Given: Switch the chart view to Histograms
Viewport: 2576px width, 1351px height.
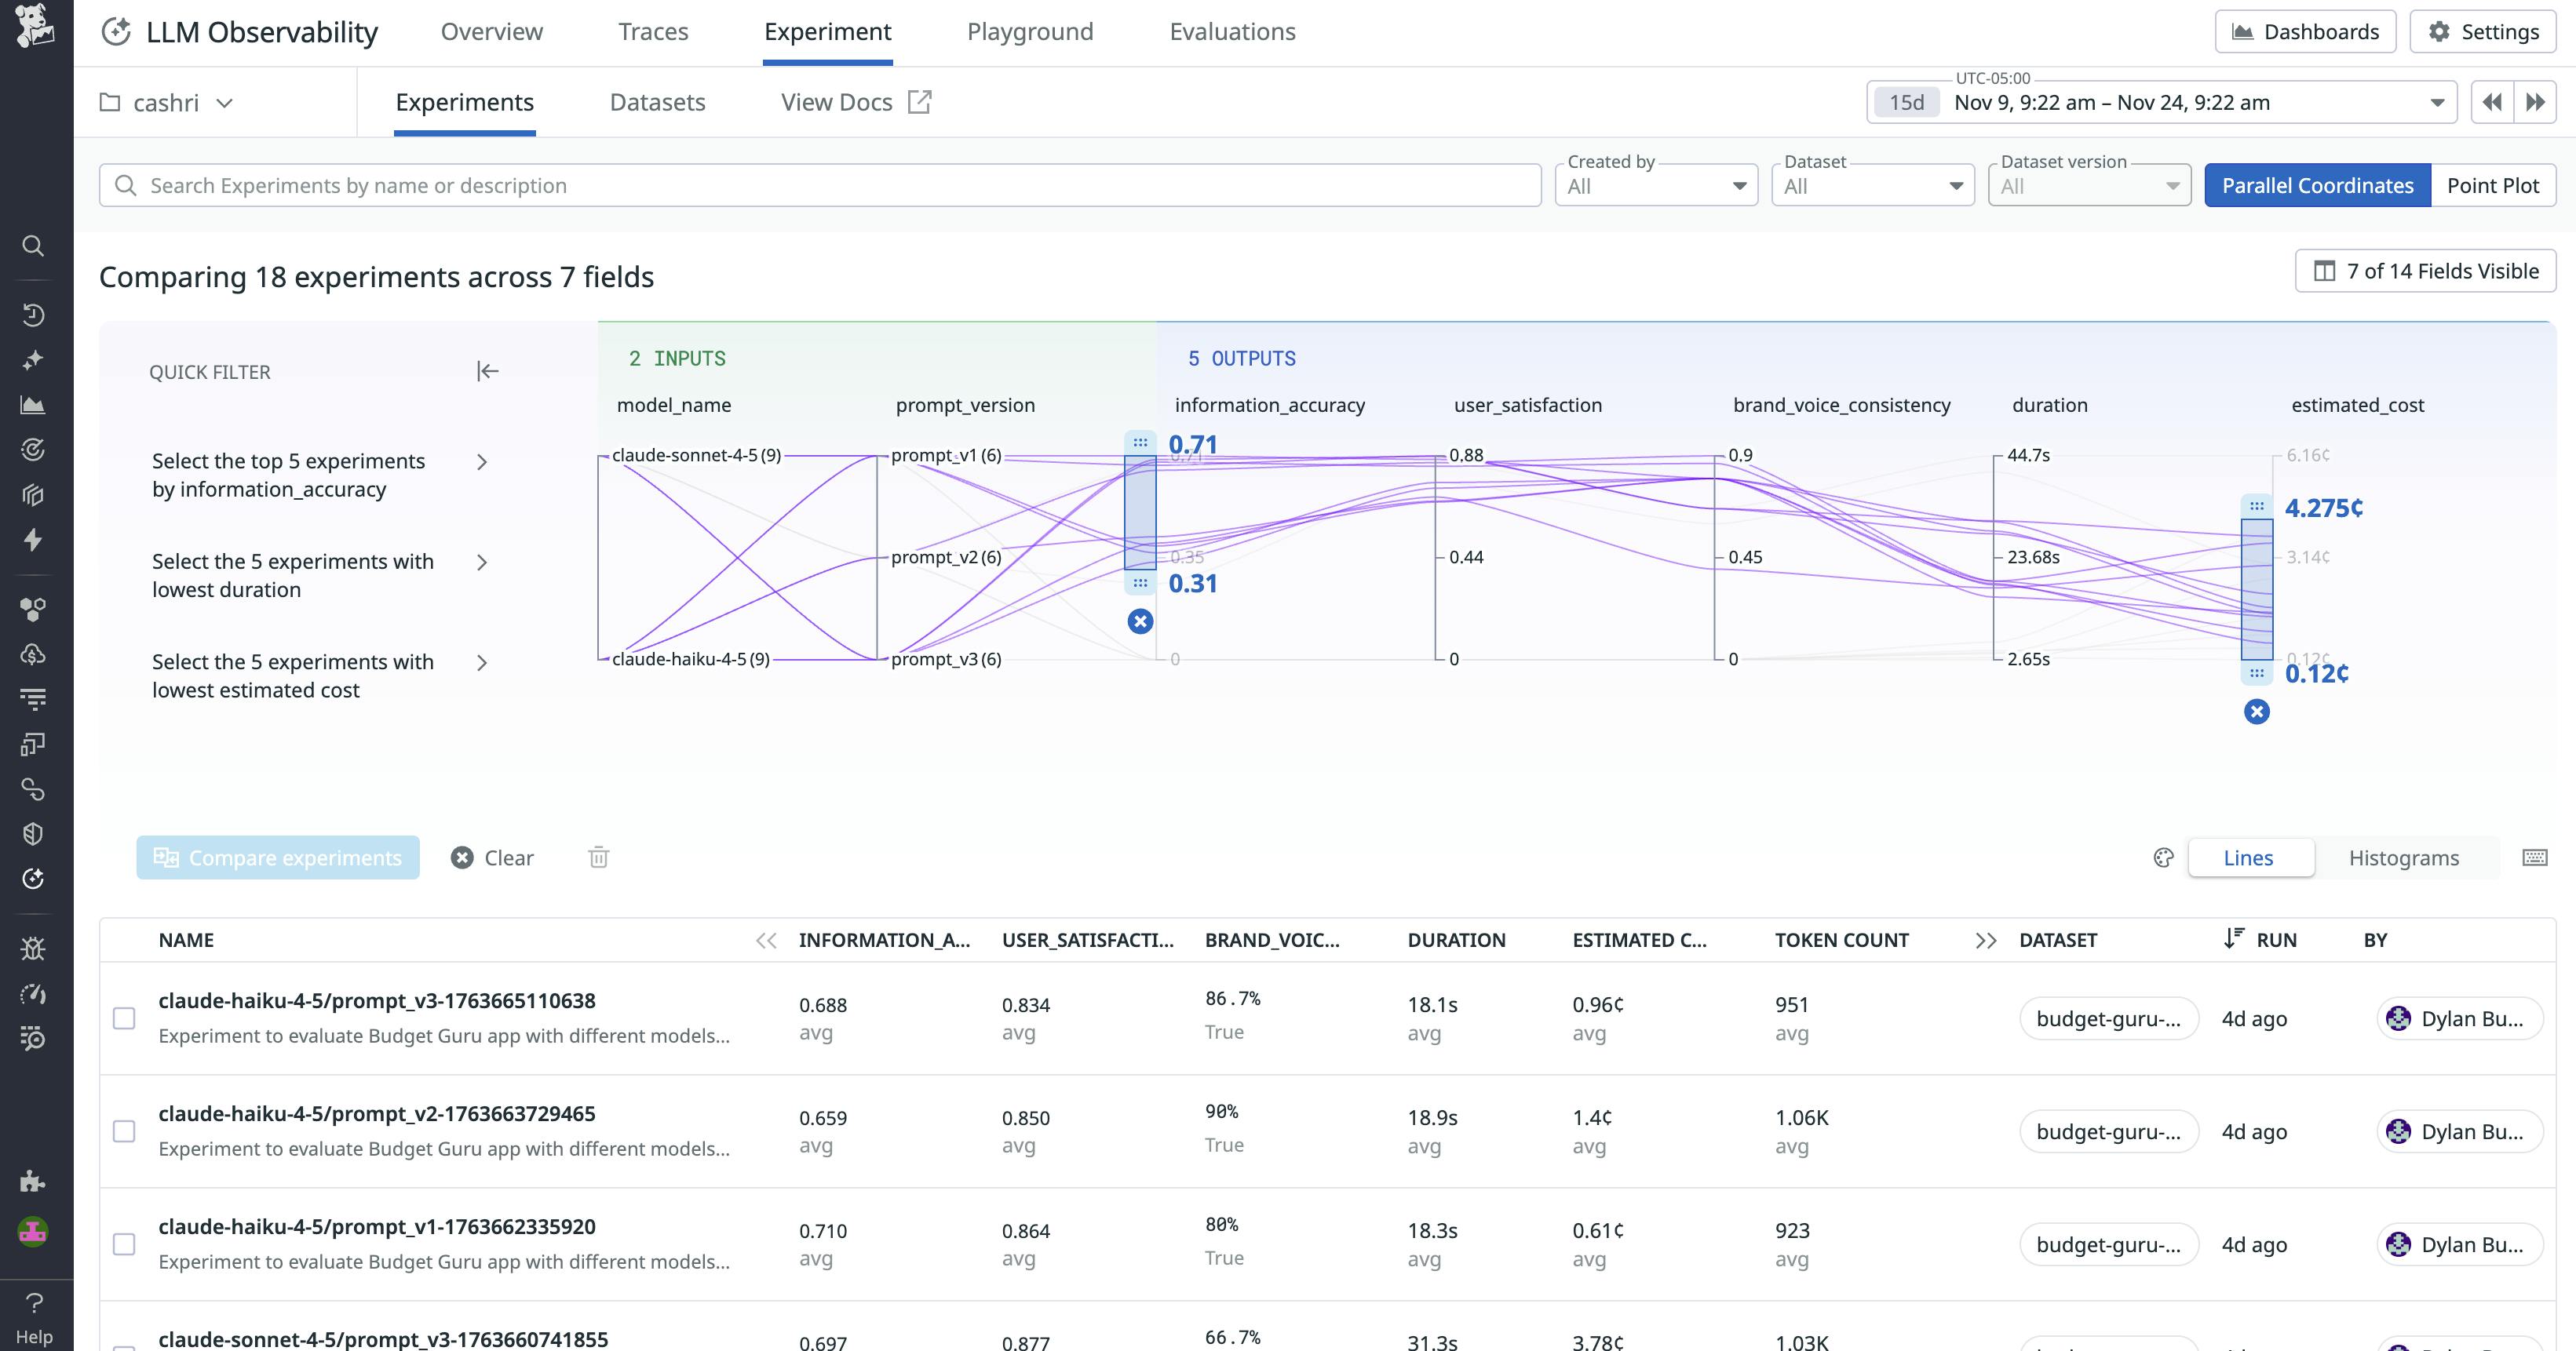Looking at the screenshot, I should (2404, 858).
